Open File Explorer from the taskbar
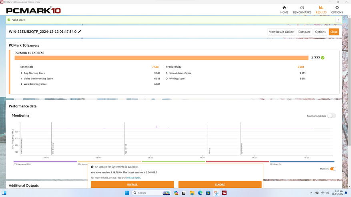This screenshot has width=351, height=197. click(192, 193)
